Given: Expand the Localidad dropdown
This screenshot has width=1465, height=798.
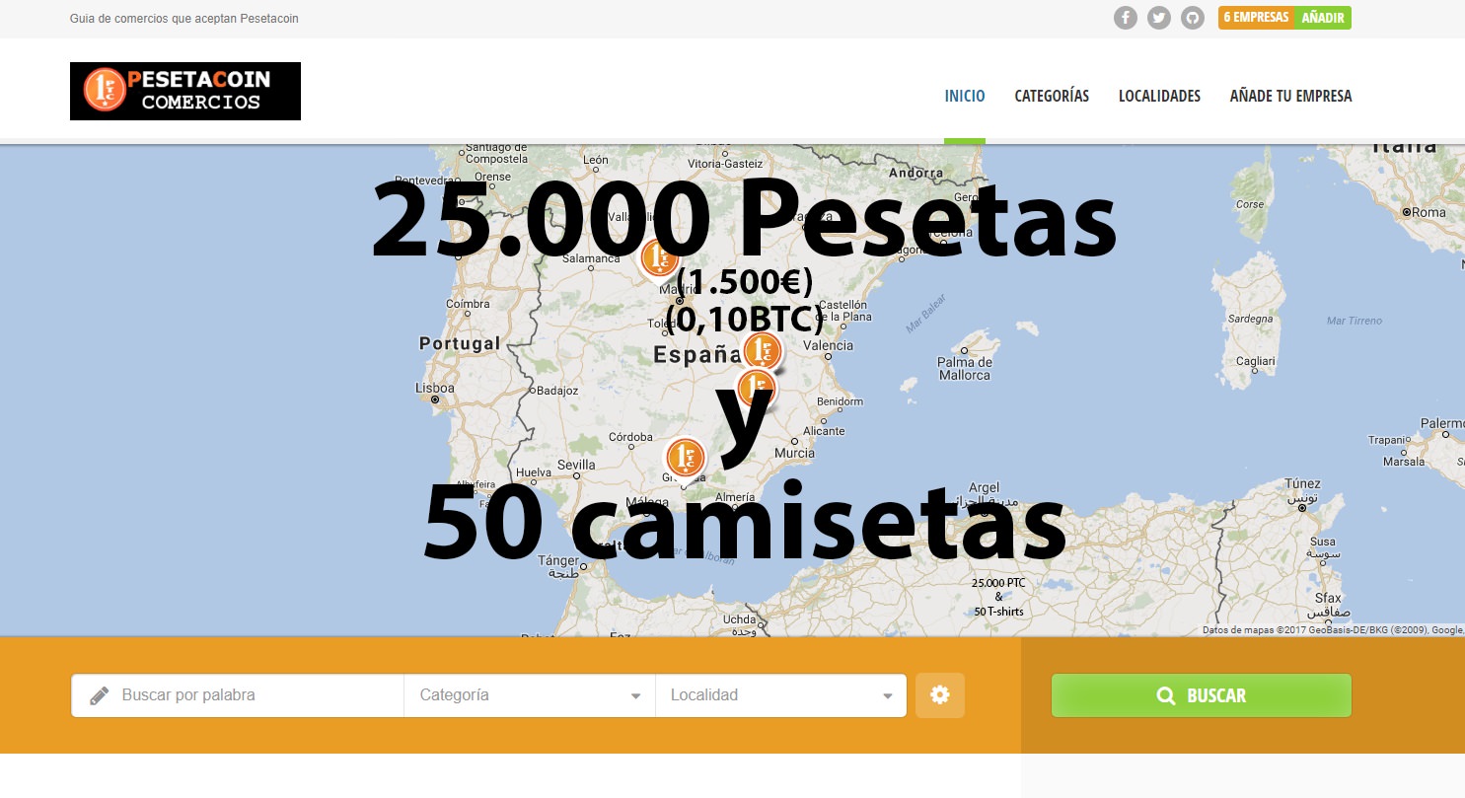Looking at the screenshot, I should 780,695.
